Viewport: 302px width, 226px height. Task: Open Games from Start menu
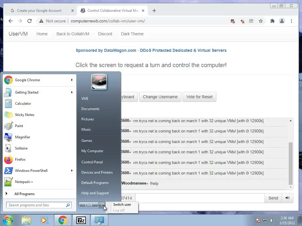coord(87,140)
